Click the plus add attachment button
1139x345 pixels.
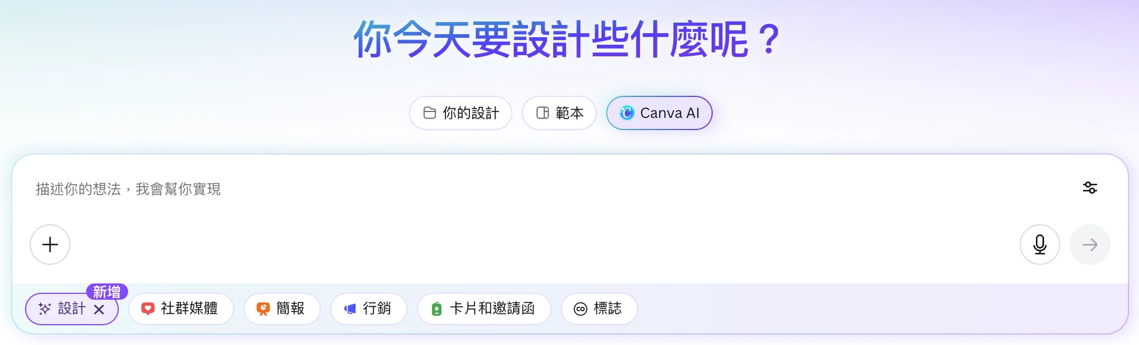click(x=50, y=245)
